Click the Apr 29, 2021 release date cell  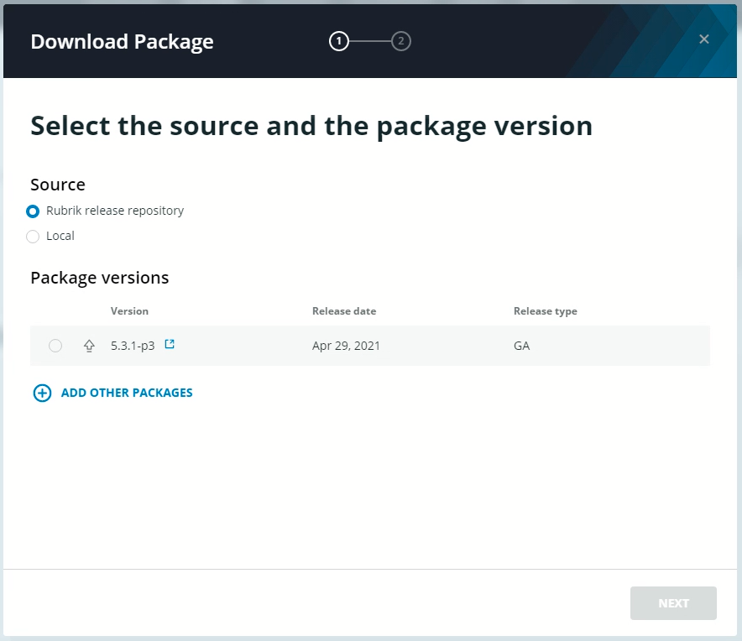pyautogui.click(x=346, y=346)
